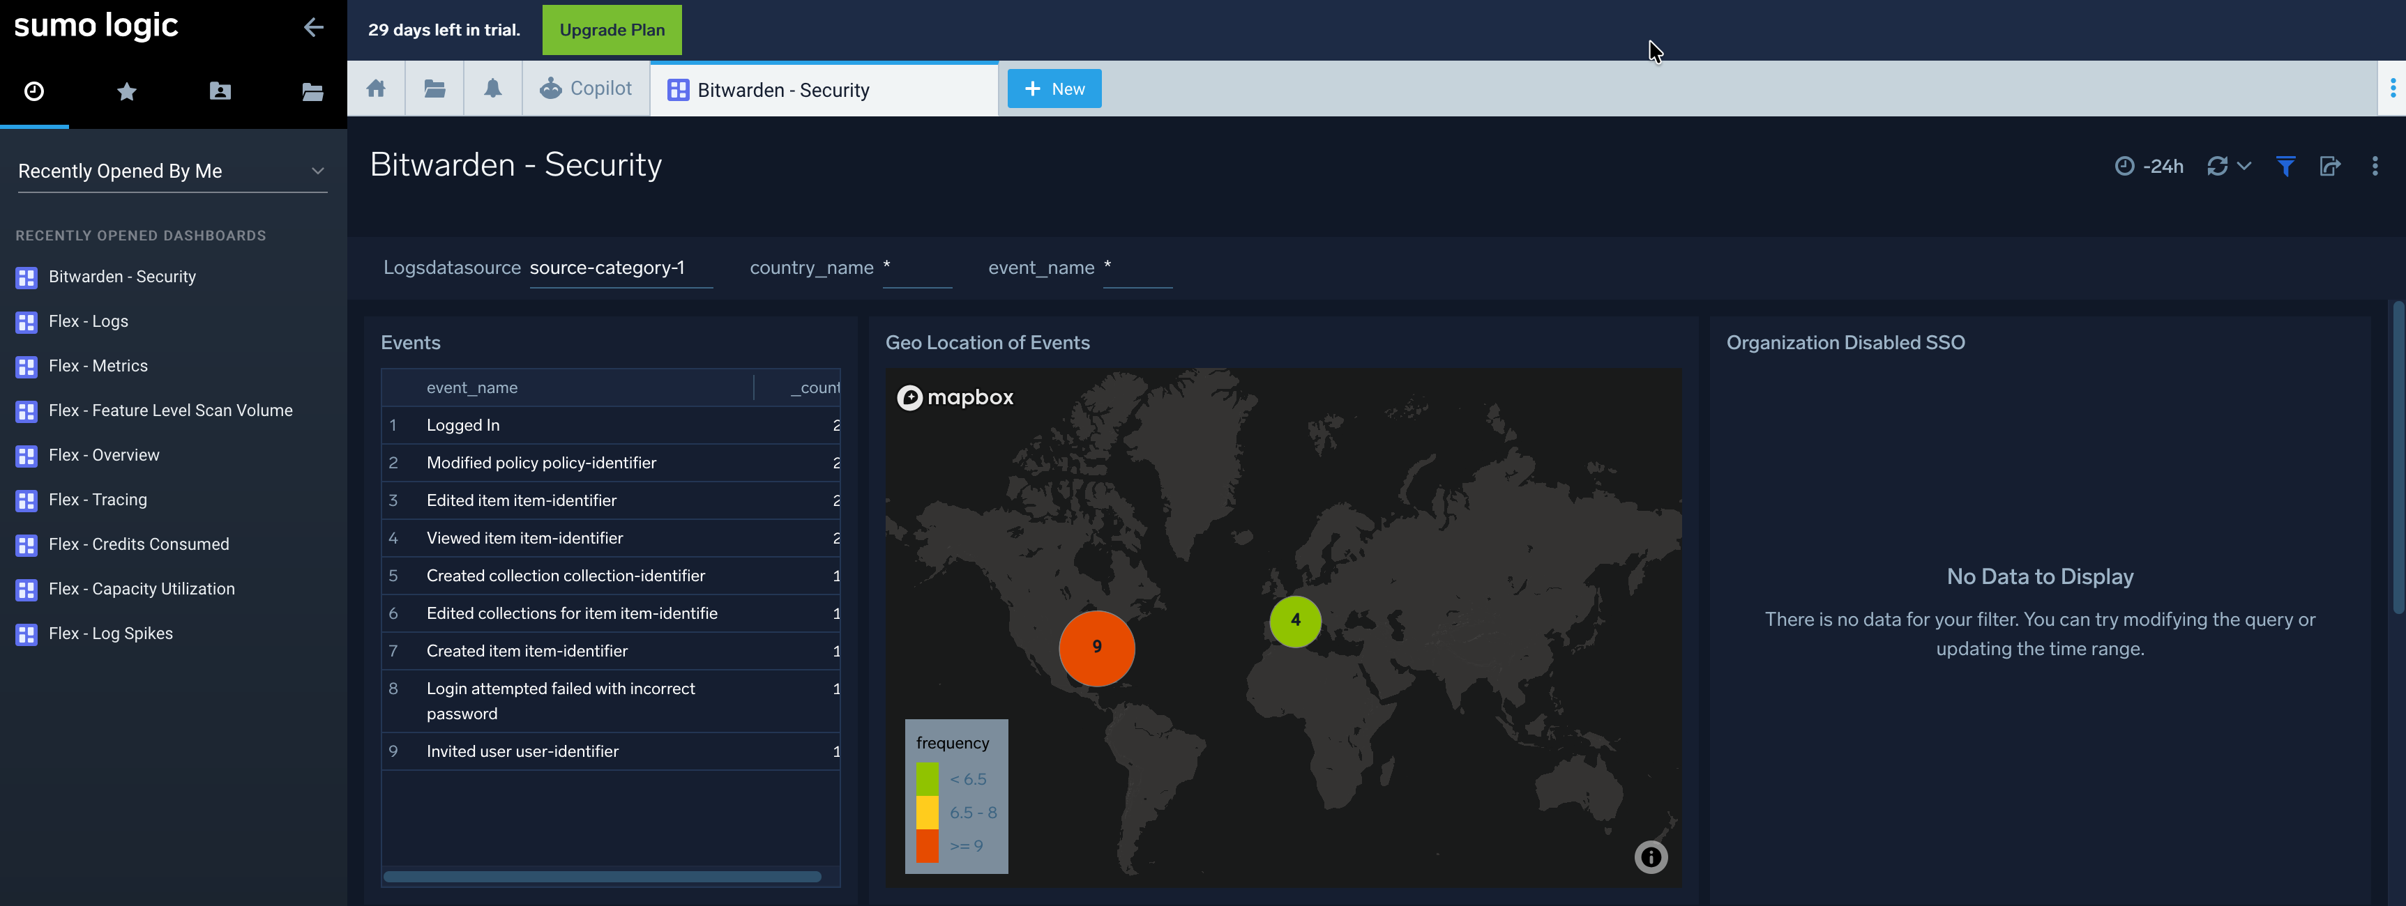2406x906 pixels.
Task: Open the -24h time range selector
Action: tap(2148, 165)
